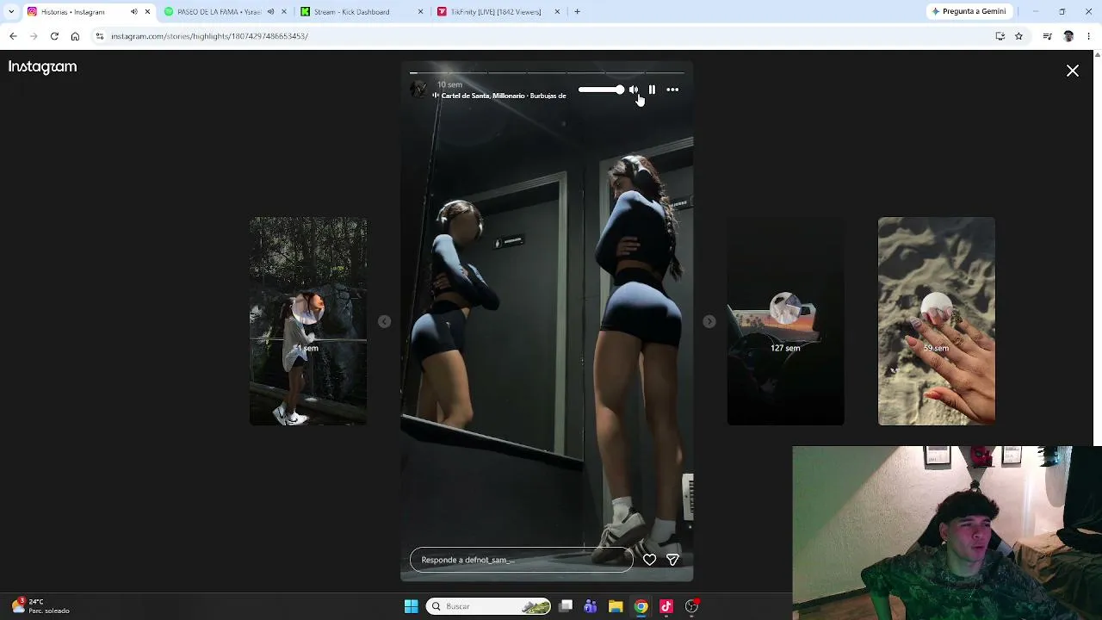Open the 127 sem highlight preview
The width and height of the screenshot is (1102, 620).
(x=785, y=321)
